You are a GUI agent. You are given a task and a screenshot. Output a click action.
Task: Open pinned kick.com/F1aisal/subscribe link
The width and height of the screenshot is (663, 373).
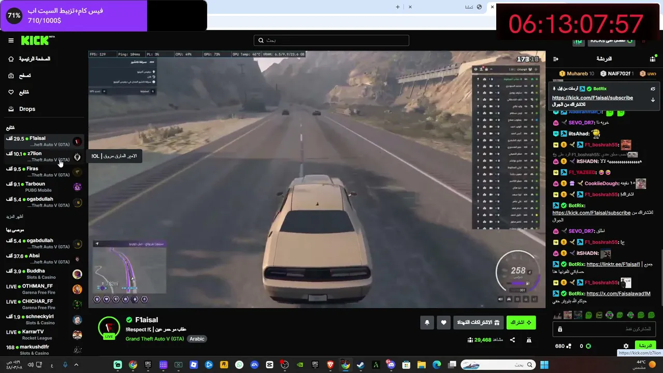593,98
